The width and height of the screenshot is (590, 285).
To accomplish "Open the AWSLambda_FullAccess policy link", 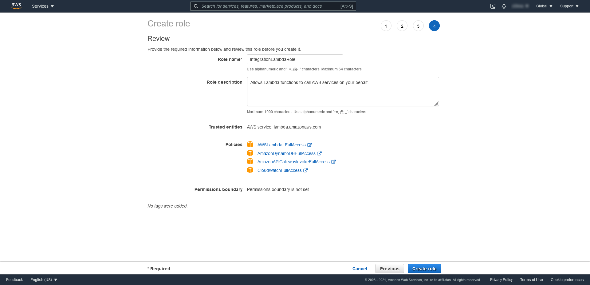I will point(281,145).
